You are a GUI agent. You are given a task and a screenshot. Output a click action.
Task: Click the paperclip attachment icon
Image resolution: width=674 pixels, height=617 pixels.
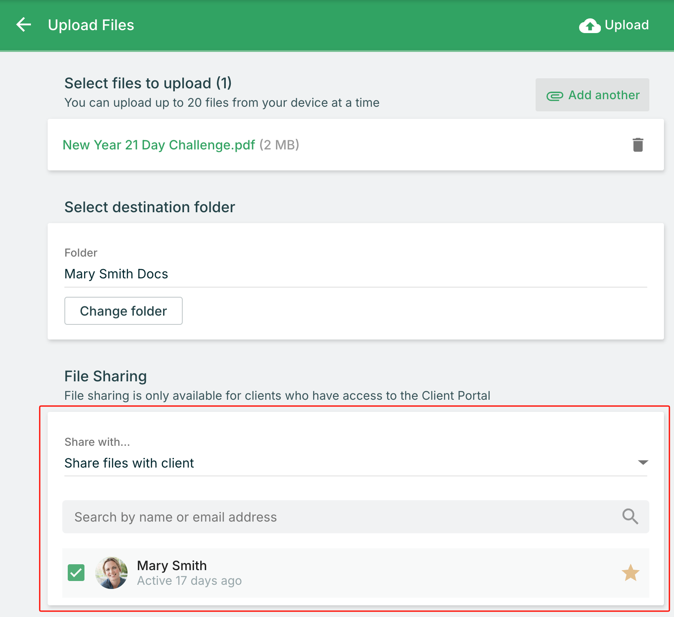(x=554, y=96)
